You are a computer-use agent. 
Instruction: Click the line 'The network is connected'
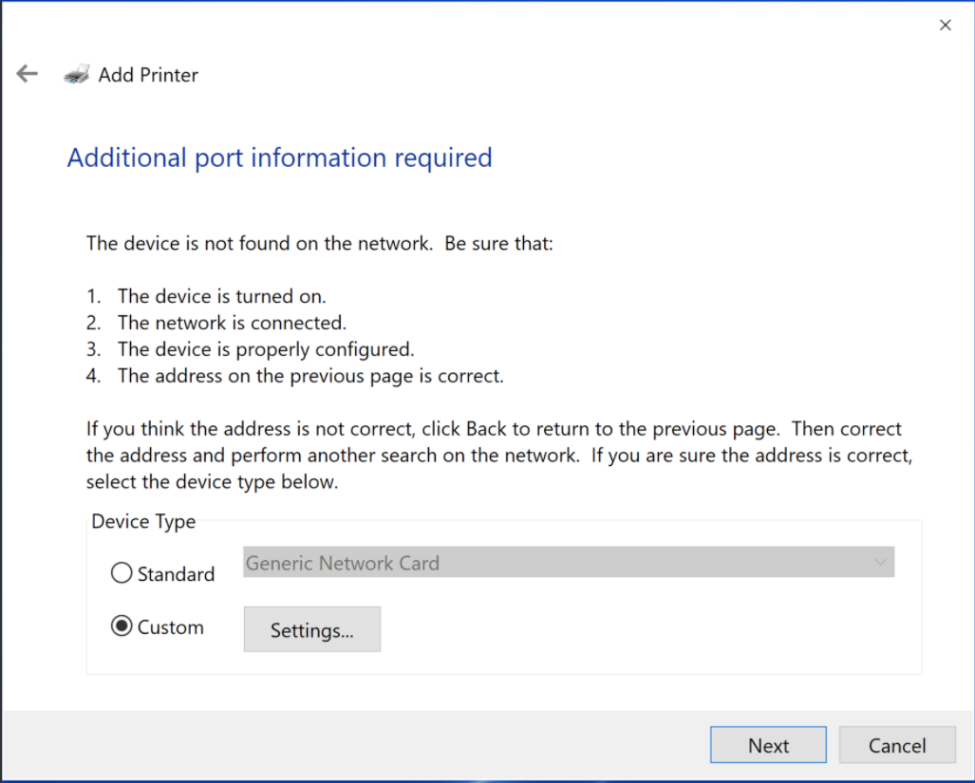point(232,323)
